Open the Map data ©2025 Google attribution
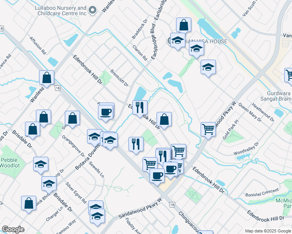Image resolution: width=292 pixels, height=234 pixels. click(x=267, y=231)
